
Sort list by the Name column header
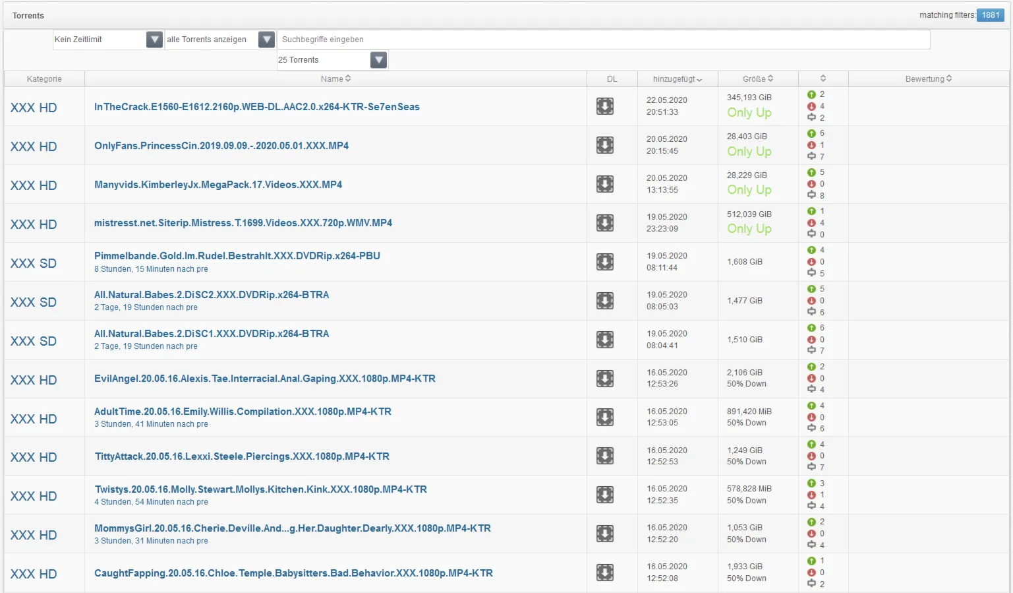pyautogui.click(x=335, y=78)
